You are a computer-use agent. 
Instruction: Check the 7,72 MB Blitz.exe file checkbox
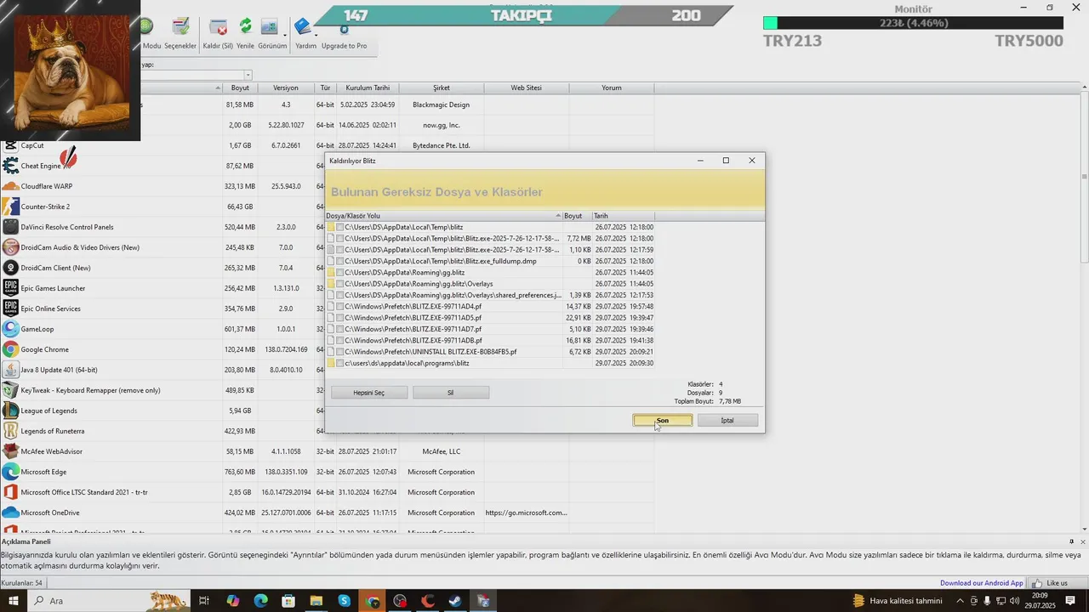(x=340, y=239)
